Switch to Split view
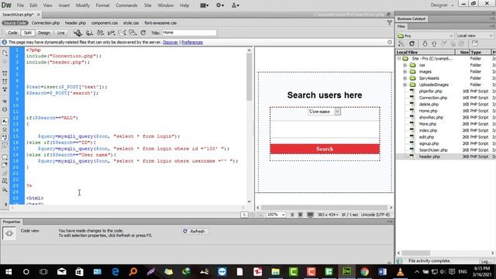The image size is (496, 279). tap(28, 33)
